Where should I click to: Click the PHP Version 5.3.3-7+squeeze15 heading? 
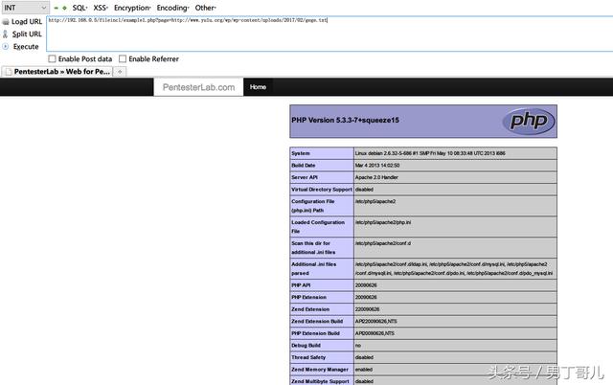tap(345, 121)
